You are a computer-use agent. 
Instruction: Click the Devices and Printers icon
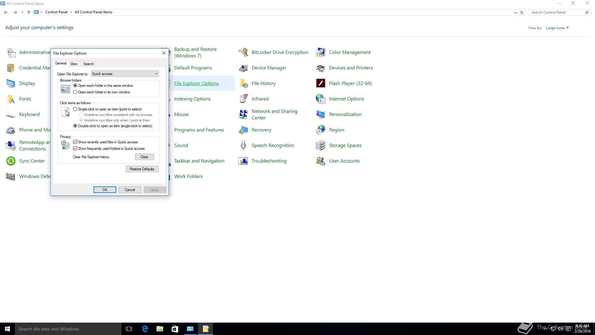320,68
